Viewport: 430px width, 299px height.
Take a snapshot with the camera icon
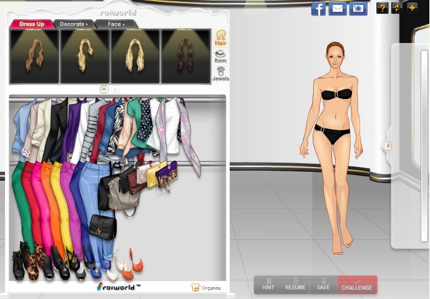358,9
